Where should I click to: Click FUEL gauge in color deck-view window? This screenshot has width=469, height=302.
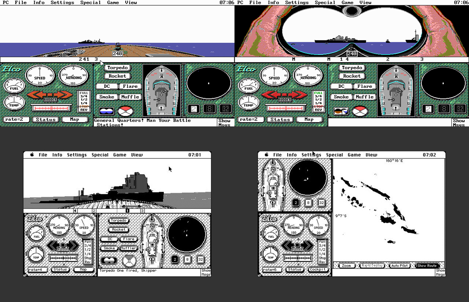(14, 85)
